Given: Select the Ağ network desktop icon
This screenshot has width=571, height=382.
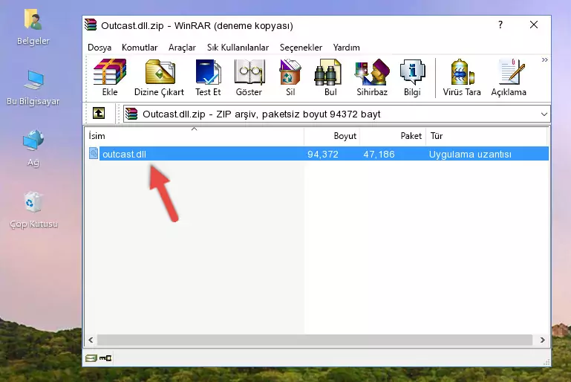Looking at the screenshot, I should coord(33,149).
